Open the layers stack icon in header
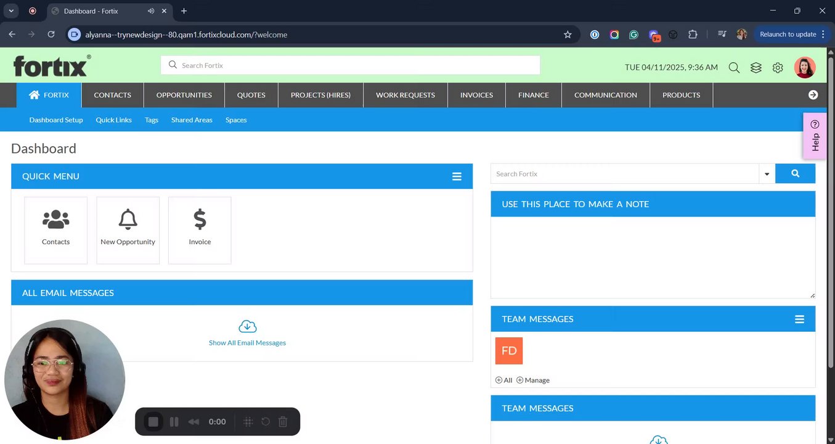The height and width of the screenshot is (444, 835). click(756, 68)
